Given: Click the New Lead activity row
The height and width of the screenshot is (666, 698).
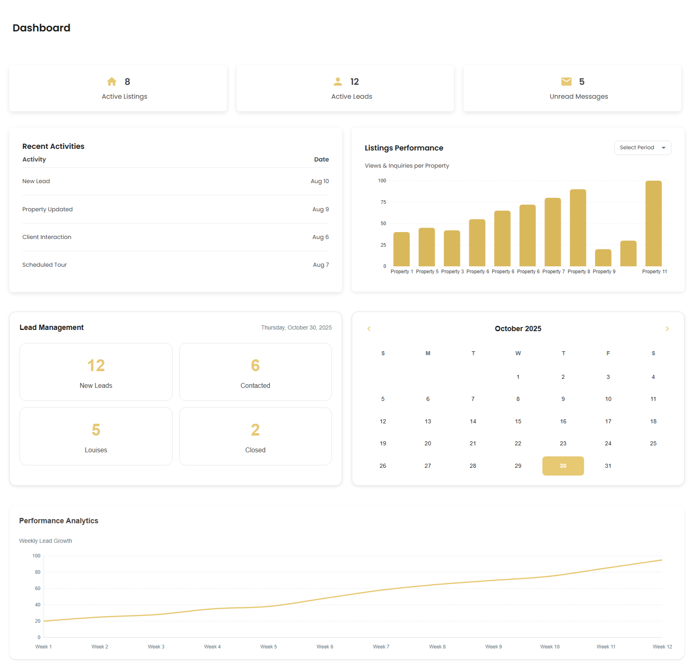Looking at the screenshot, I should [x=176, y=181].
